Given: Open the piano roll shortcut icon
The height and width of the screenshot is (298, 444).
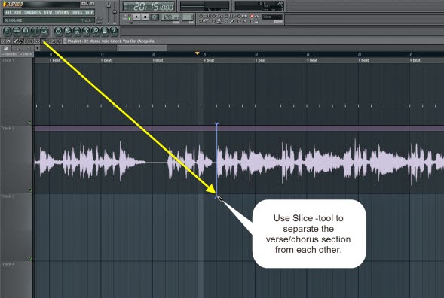Looking at the screenshot, I should [x=26, y=31].
